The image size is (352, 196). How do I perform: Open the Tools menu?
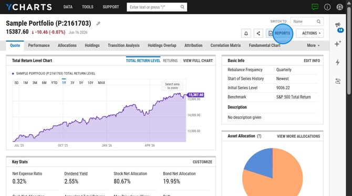pyautogui.click(x=88, y=7)
